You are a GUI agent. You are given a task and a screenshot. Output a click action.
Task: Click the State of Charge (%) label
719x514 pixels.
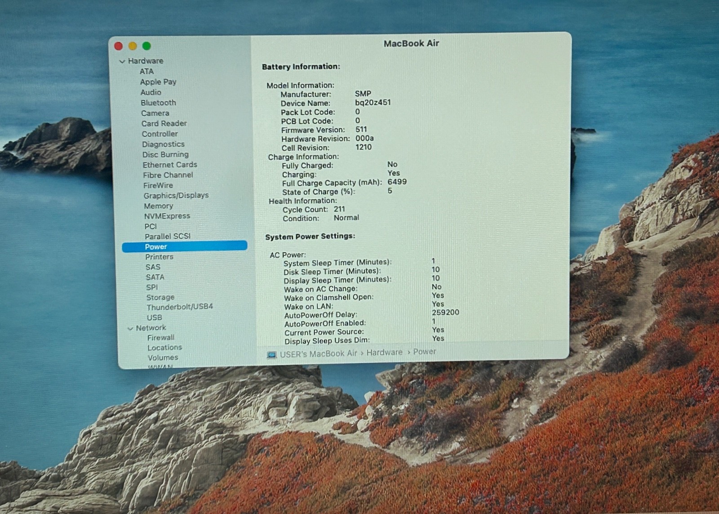click(x=319, y=192)
